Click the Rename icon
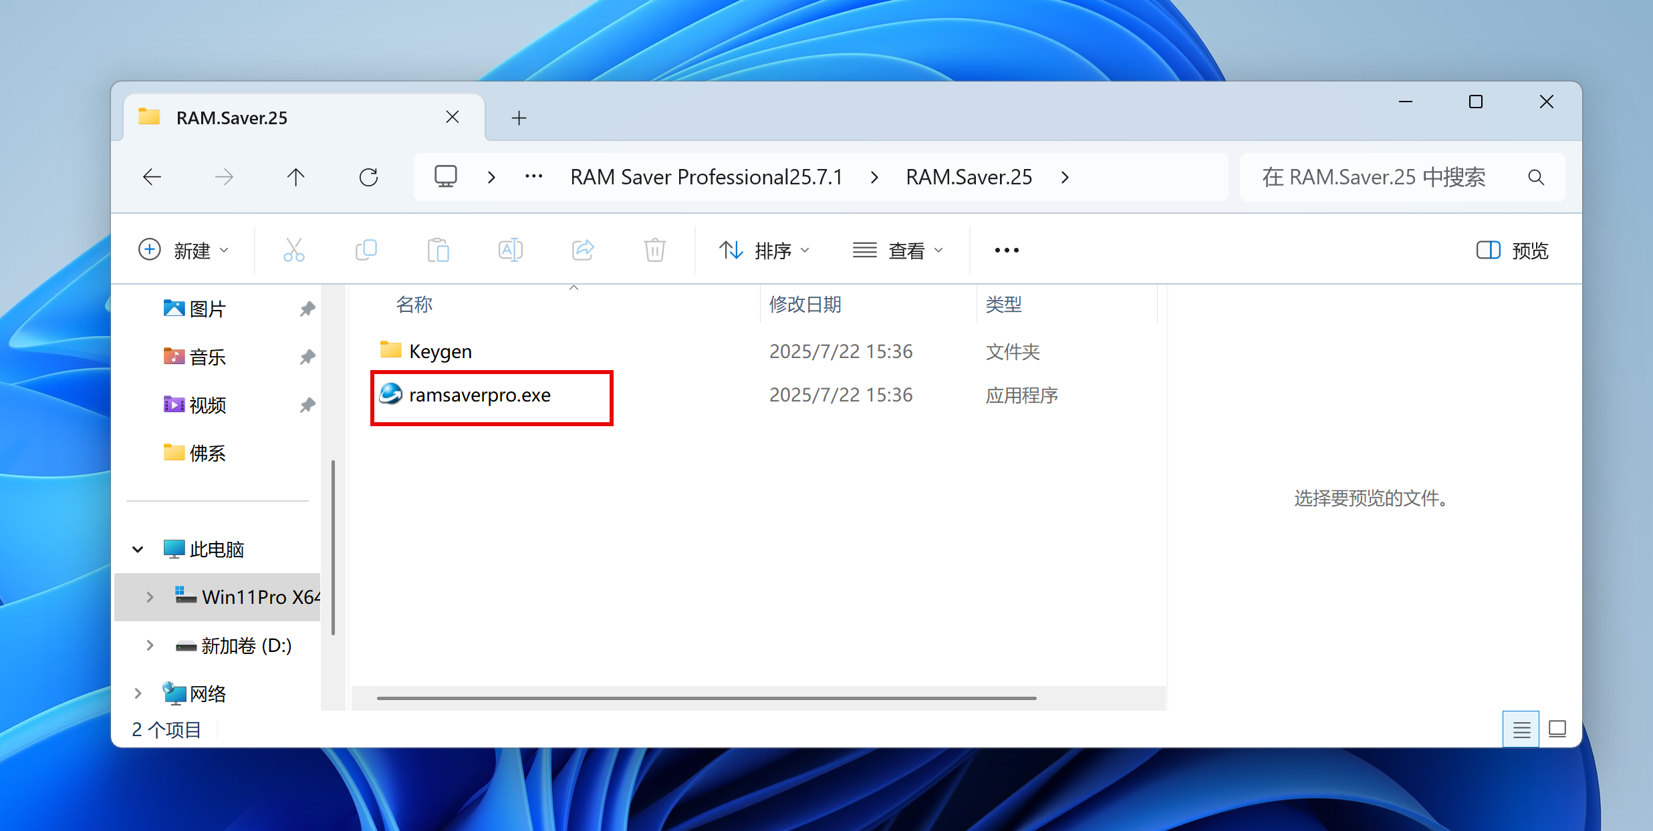This screenshot has width=1653, height=831. 510,251
